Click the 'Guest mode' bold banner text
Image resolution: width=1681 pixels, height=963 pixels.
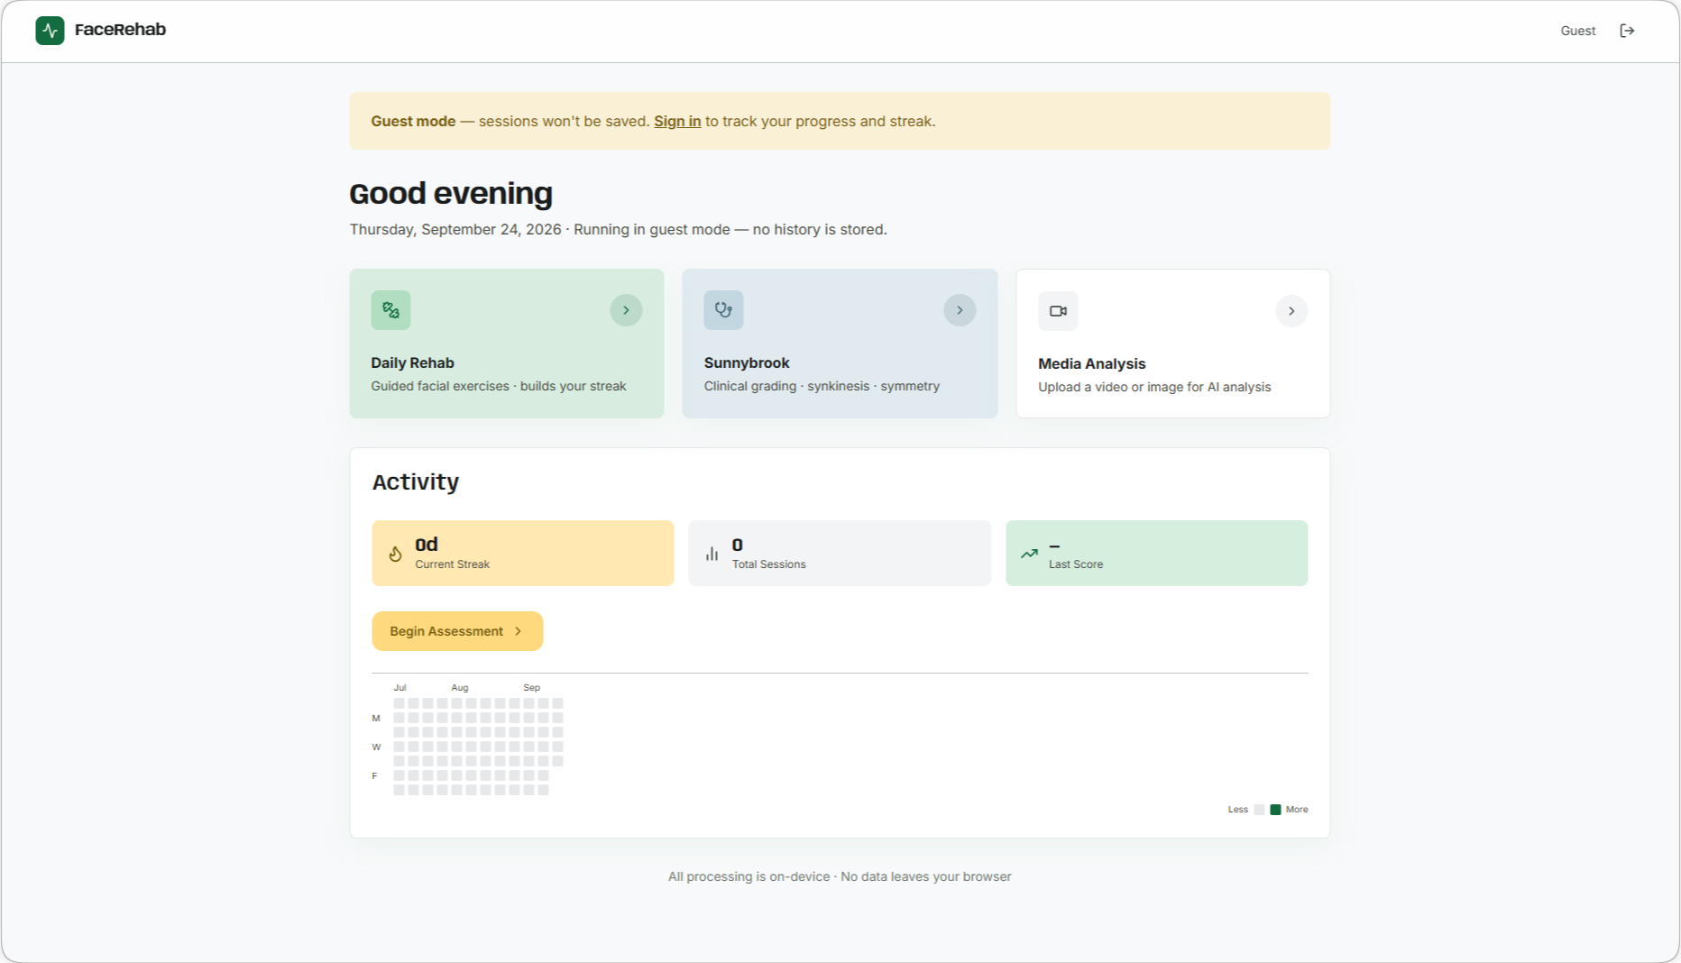tap(413, 121)
